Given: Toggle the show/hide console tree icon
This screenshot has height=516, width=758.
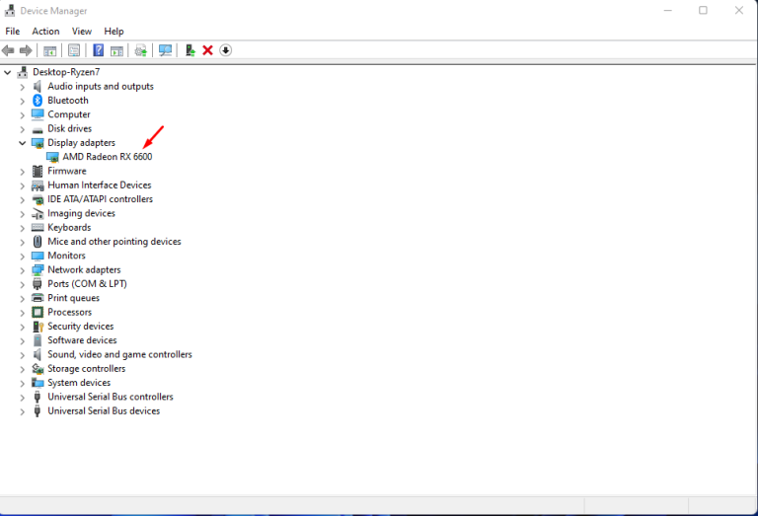Looking at the screenshot, I should click(49, 50).
